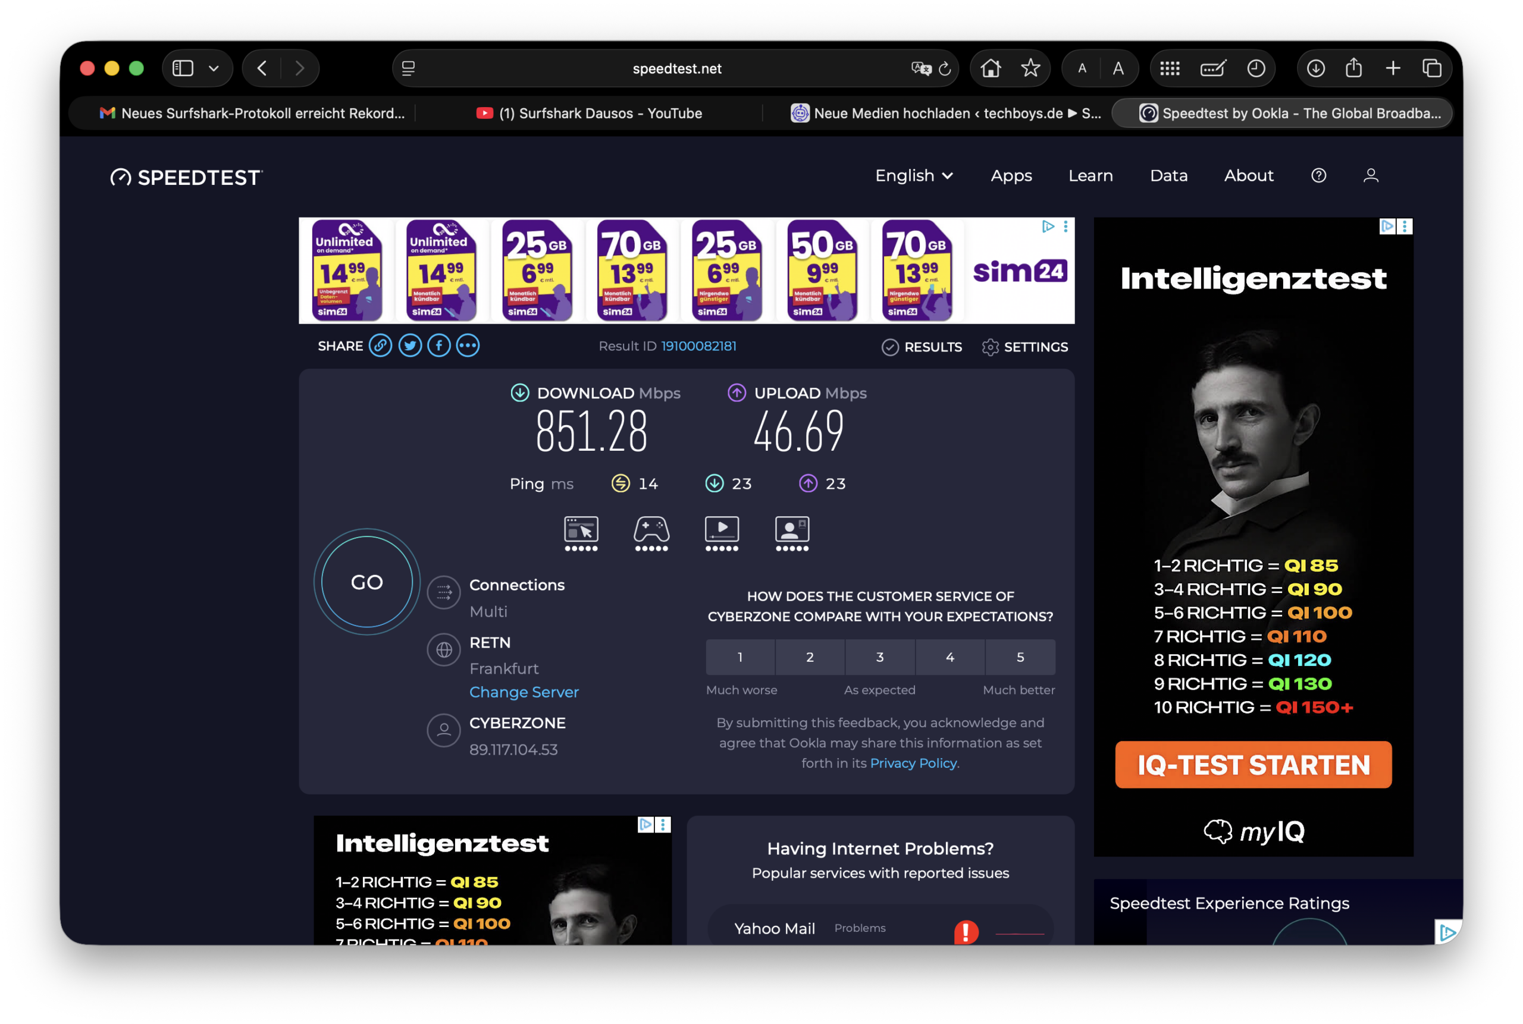Open the home page button

pyautogui.click(x=991, y=68)
